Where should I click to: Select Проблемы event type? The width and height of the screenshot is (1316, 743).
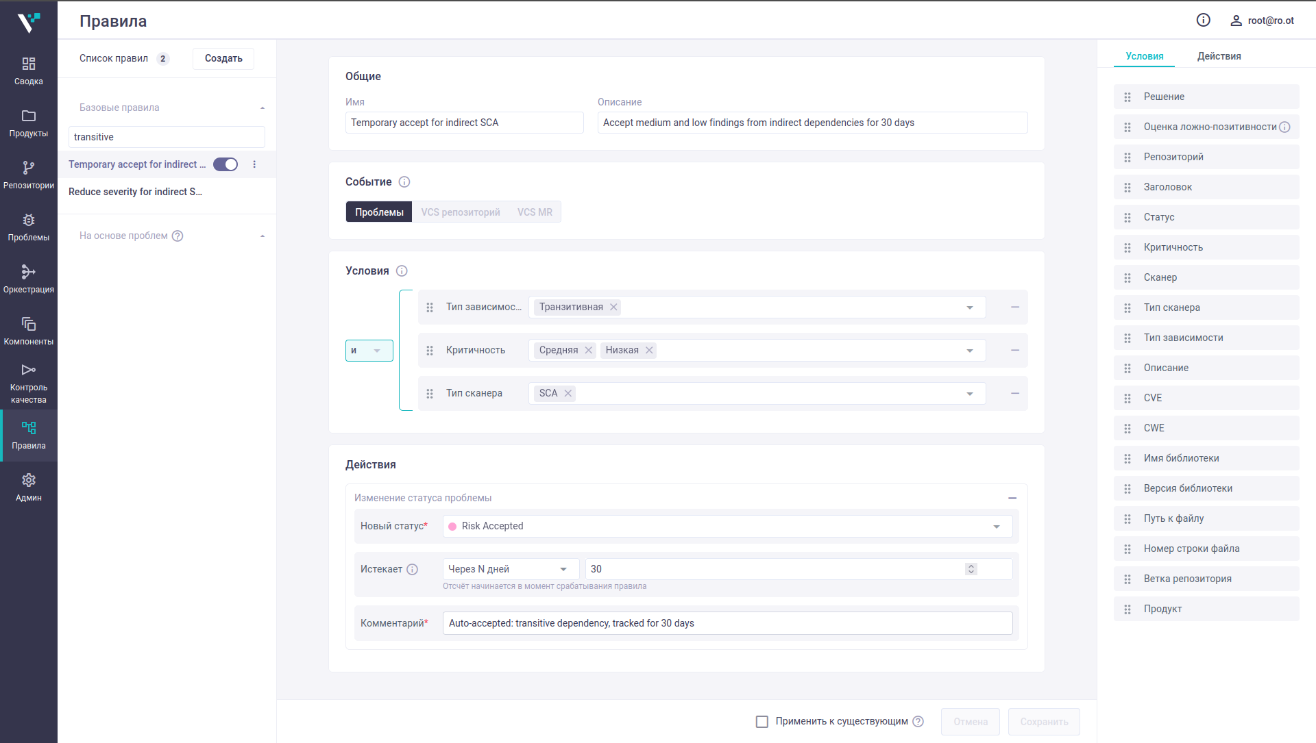tap(379, 212)
